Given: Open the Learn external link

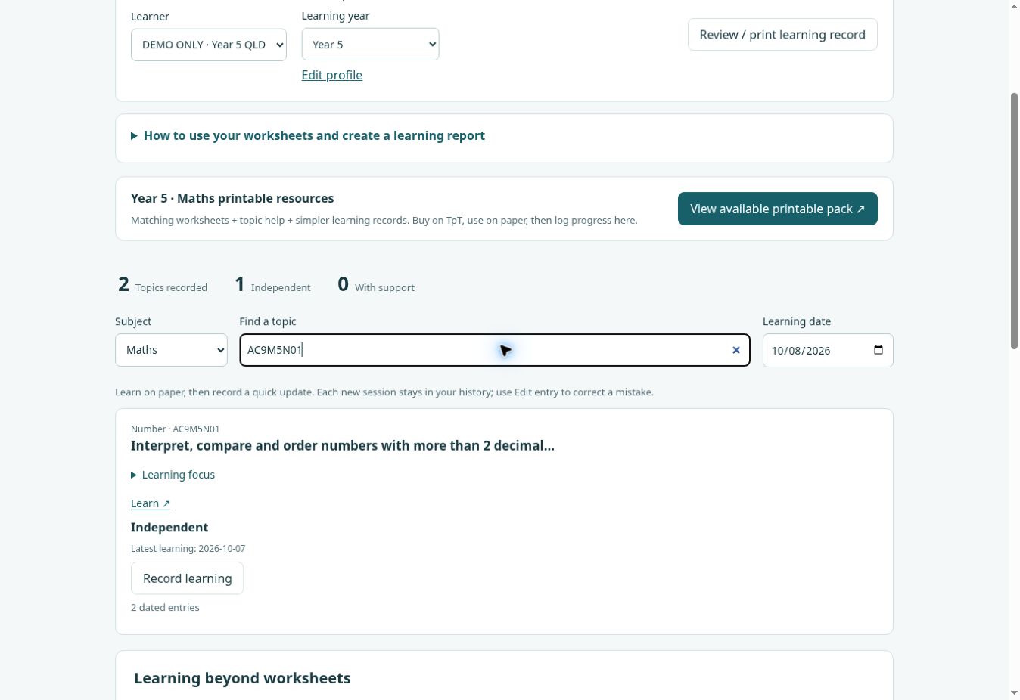Looking at the screenshot, I should click(x=151, y=503).
